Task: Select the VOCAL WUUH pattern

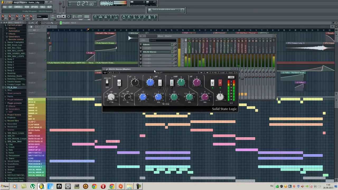Action: pos(37,170)
